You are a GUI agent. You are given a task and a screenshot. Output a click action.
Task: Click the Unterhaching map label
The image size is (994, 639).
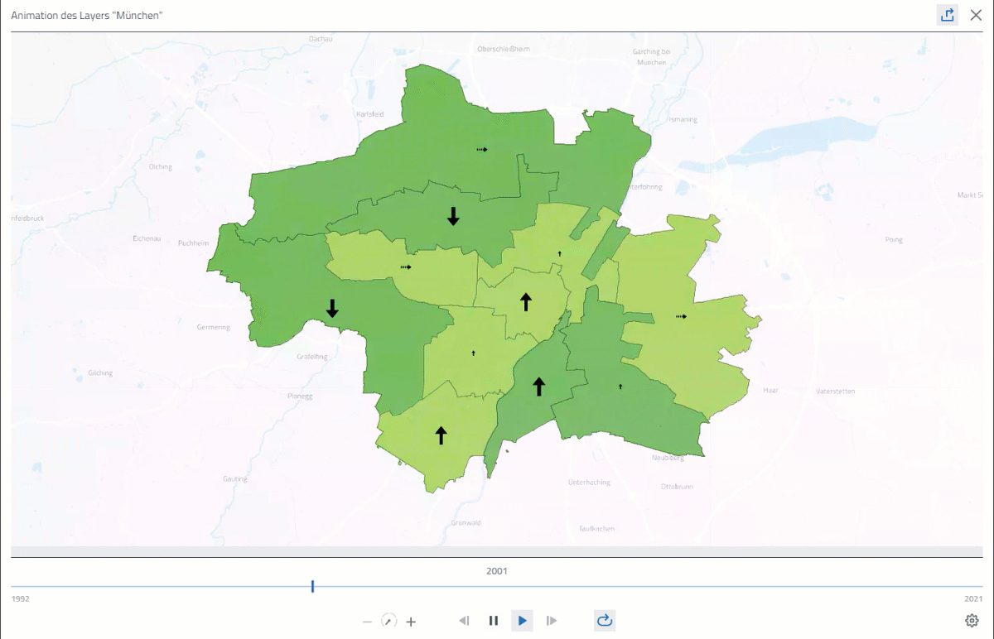point(588,482)
